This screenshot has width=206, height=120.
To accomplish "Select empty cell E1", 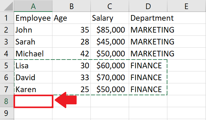I will (x=187, y=18).
